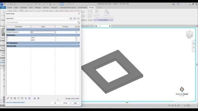The height and width of the screenshot is (111, 198).
Task: Open the Type name dropdown
Action: [x=68, y=18]
